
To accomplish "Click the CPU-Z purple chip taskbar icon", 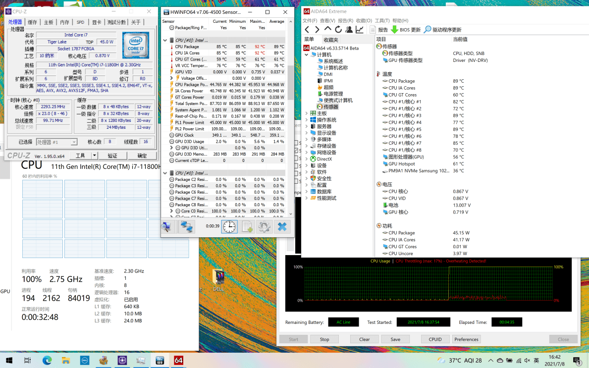I will click(122, 361).
